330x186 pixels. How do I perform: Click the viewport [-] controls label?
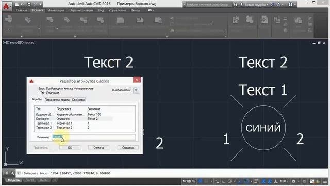pos(5,42)
